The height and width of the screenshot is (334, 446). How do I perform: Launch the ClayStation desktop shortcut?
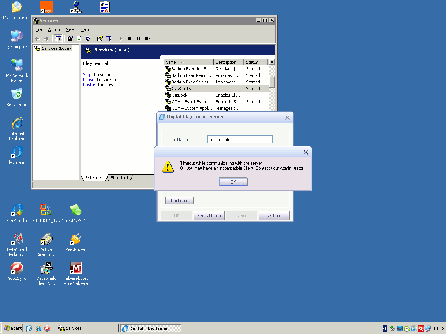[x=17, y=155]
